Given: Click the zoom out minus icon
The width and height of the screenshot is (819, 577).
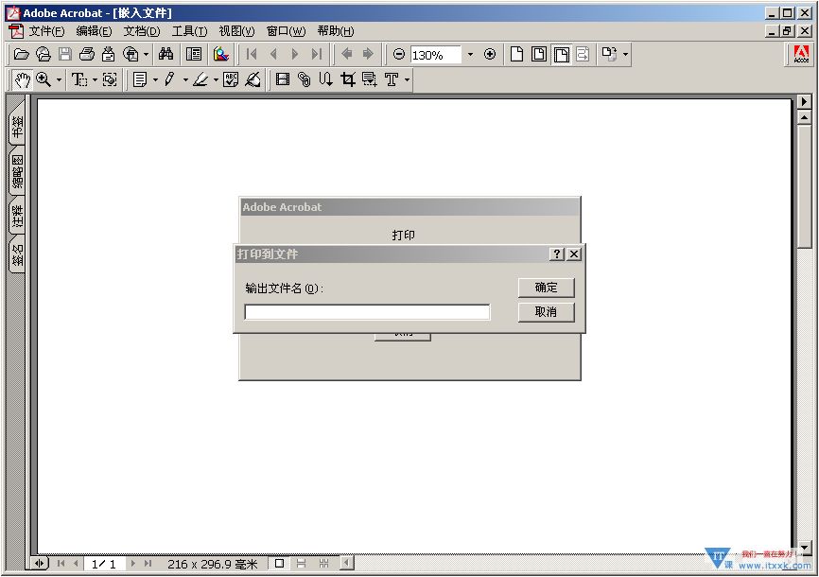Looking at the screenshot, I should coord(399,54).
